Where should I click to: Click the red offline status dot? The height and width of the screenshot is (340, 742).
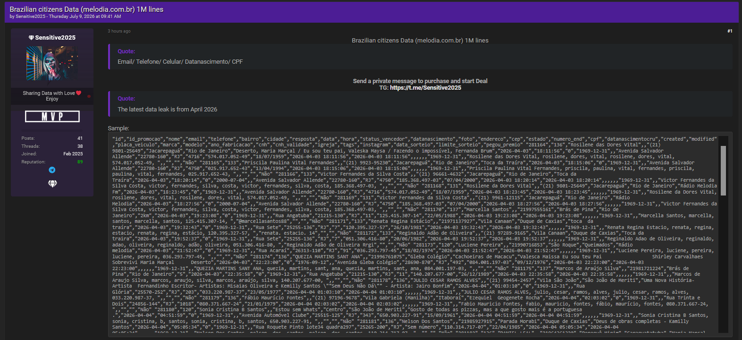pyautogui.click(x=89, y=96)
